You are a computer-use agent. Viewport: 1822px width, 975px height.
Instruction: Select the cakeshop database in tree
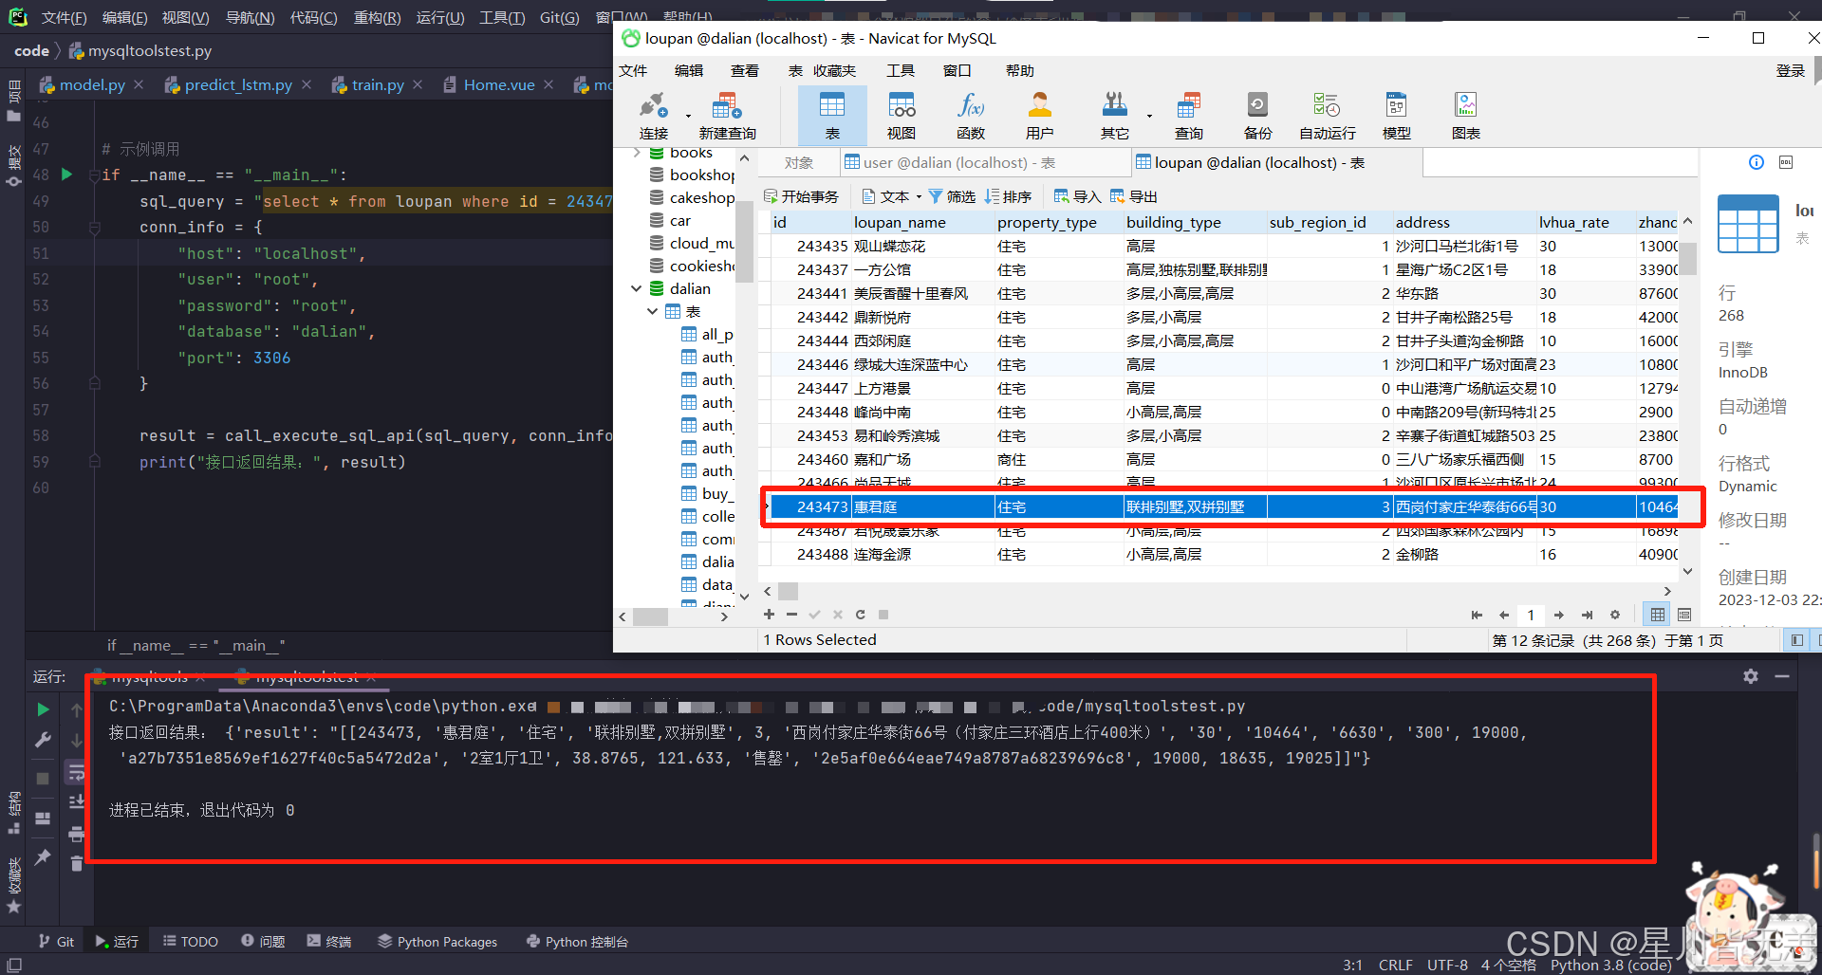pos(692,197)
